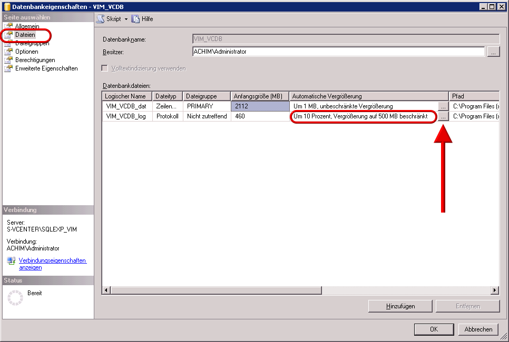The image size is (509, 342).
Task: Open the Berechtigungen page
Action: pos(35,60)
